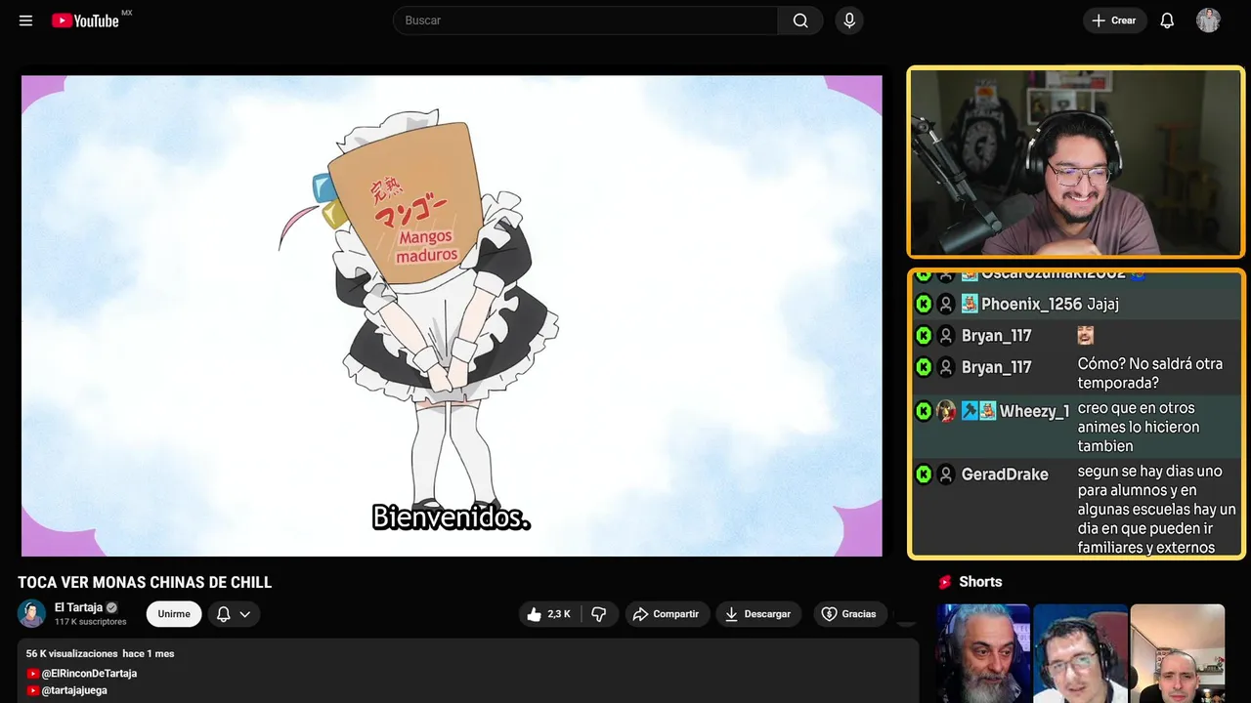This screenshot has width=1251, height=703.
Task: Open the Crear upload menu
Action: pyautogui.click(x=1114, y=21)
